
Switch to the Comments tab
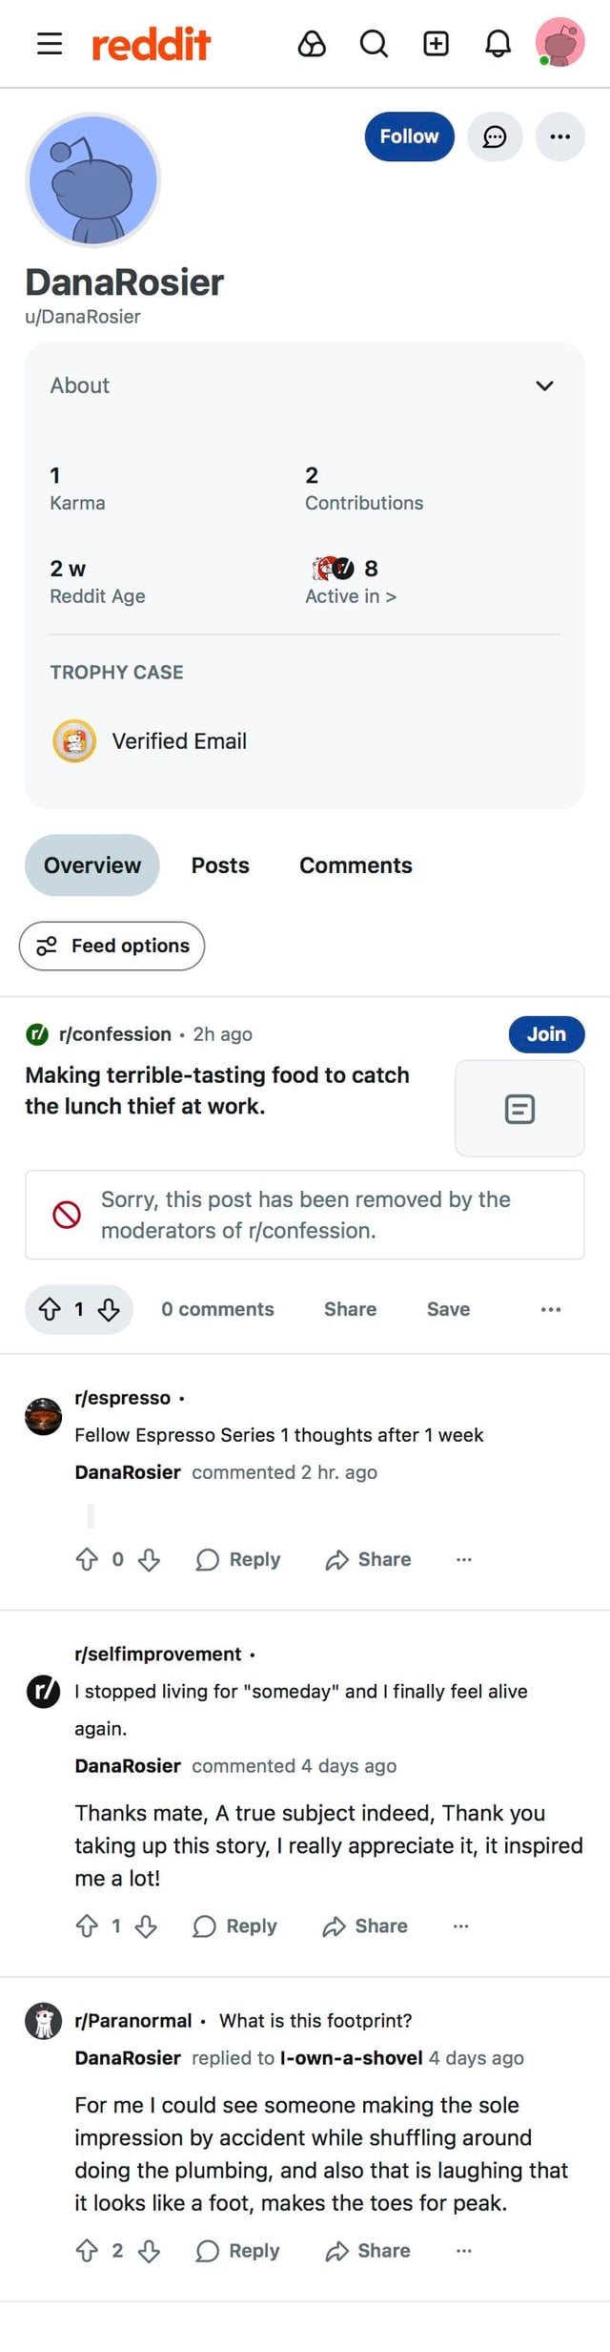(x=356, y=865)
